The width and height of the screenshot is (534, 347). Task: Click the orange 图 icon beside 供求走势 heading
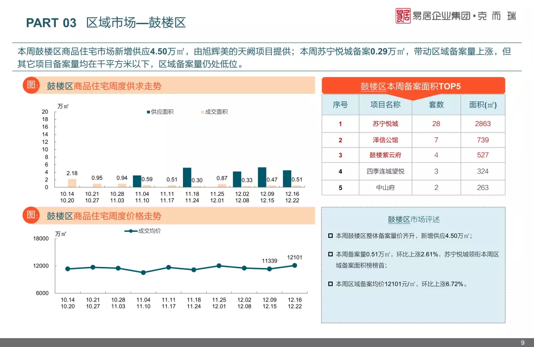[x=31, y=85]
